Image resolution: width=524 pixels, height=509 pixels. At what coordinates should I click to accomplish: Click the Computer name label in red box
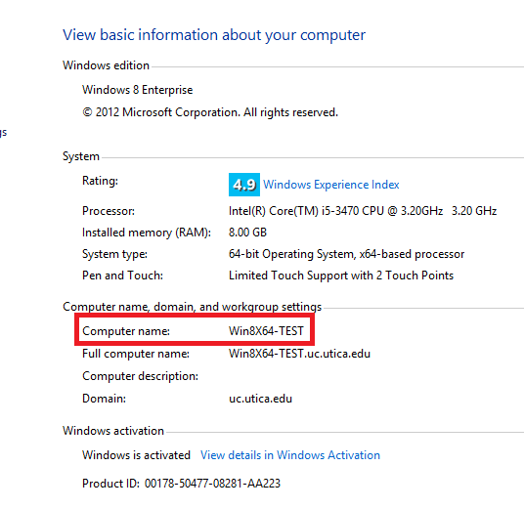tap(126, 331)
